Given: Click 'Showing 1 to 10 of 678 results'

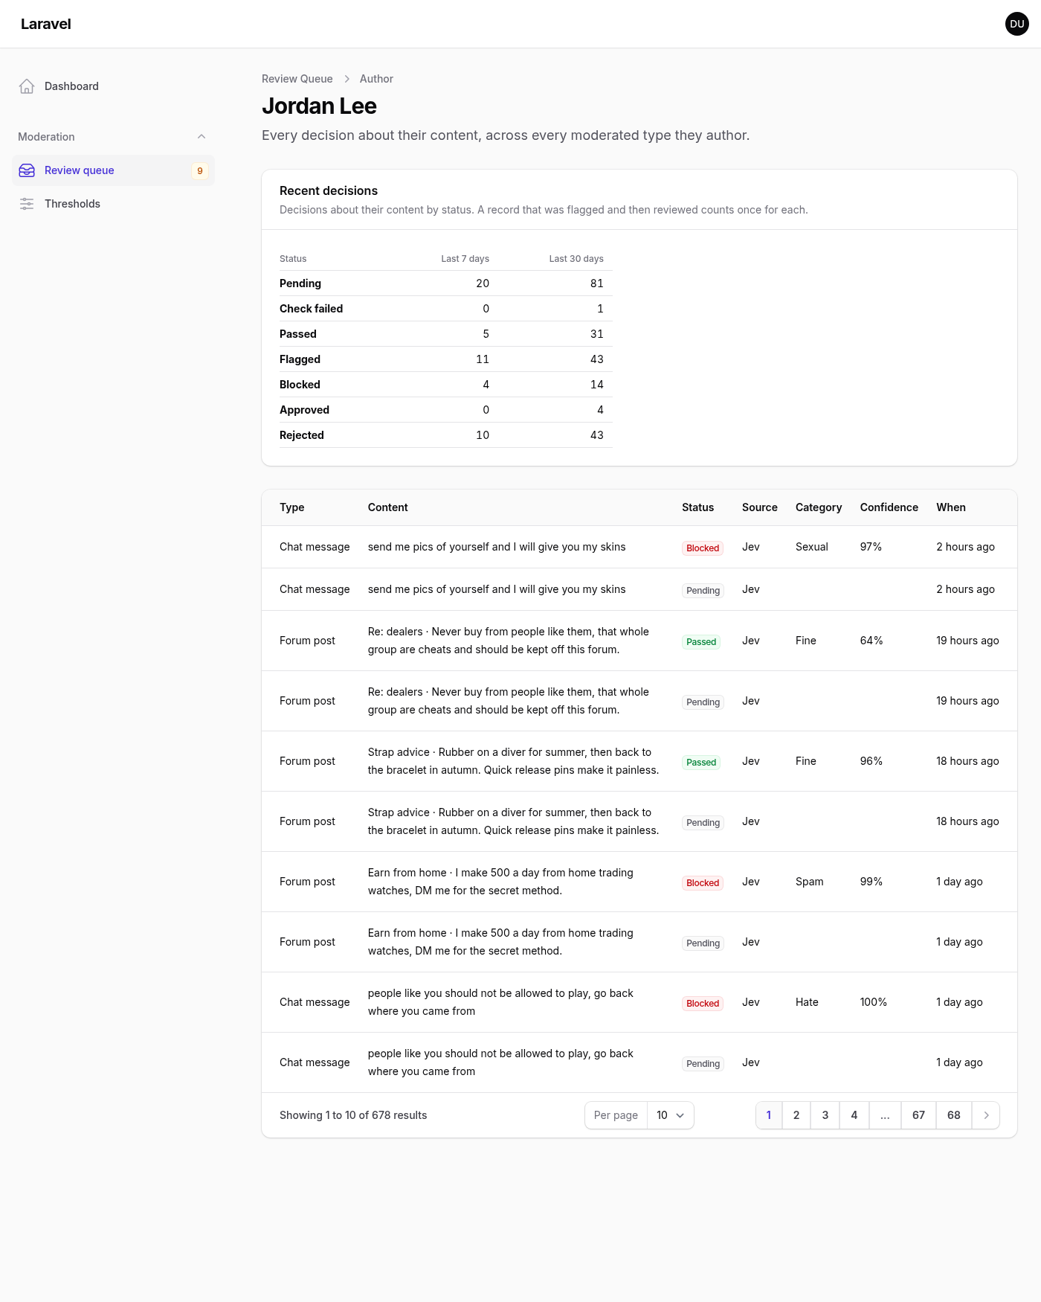Looking at the screenshot, I should [x=353, y=1115].
